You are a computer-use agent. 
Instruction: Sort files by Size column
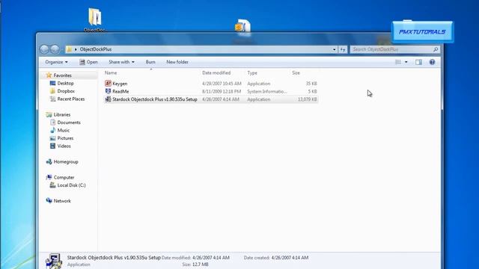tap(296, 73)
